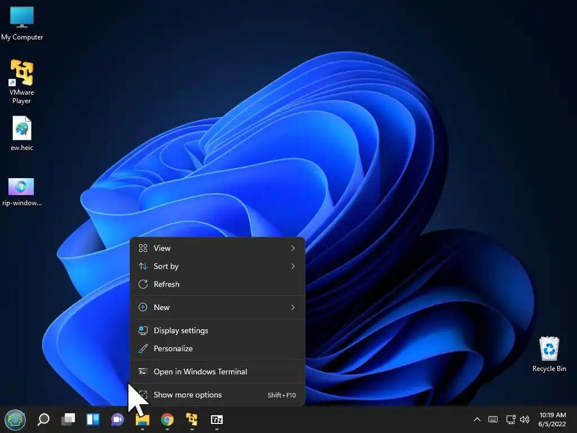Click the New plus-circle icon
The image size is (577, 433).
pos(143,307)
